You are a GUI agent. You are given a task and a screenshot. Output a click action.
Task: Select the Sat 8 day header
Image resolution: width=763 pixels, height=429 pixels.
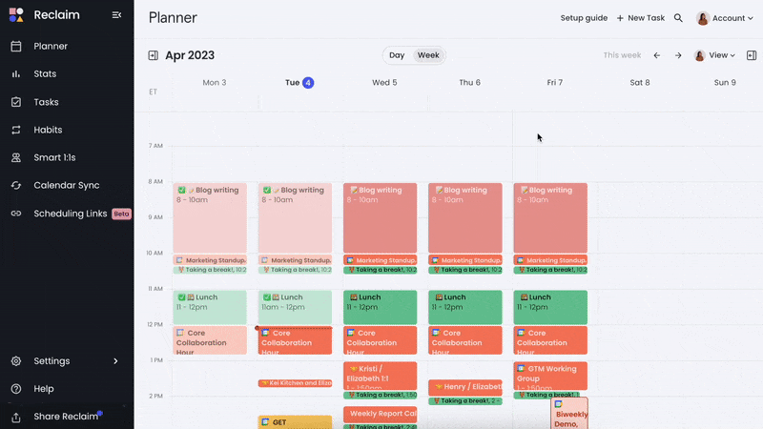[x=640, y=83]
